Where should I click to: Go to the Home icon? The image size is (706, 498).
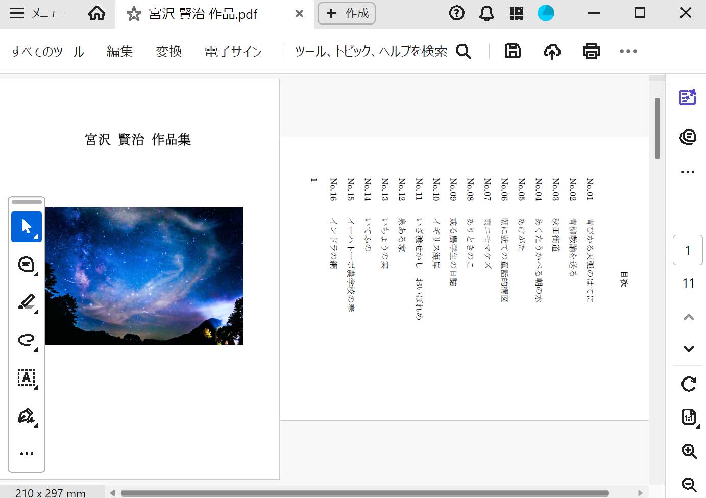click(x=96, y=13)
